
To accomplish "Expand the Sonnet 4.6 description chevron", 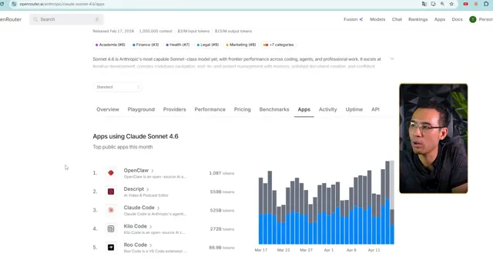I will [392, 58].
